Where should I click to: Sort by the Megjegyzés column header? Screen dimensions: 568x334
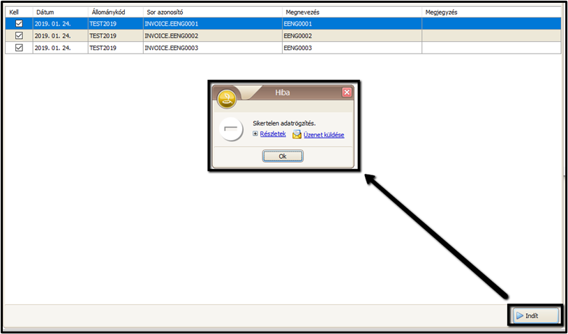tap(491, 13)
